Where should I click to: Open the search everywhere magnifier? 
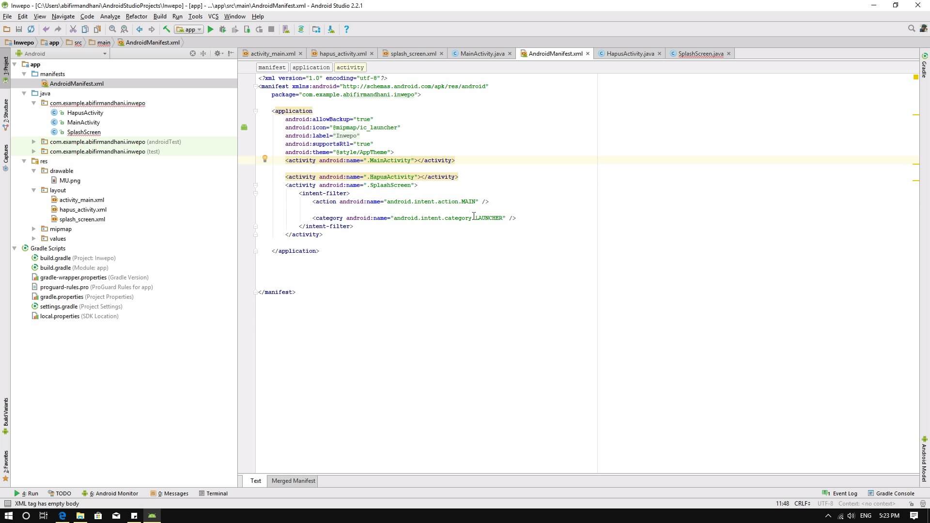pos(911,29)
